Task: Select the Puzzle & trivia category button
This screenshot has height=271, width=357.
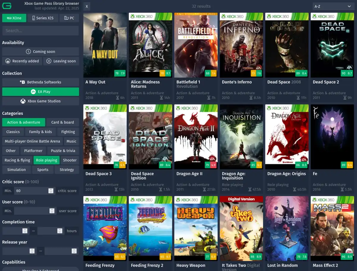Action: pyautogui.click(x=63, y=151)
